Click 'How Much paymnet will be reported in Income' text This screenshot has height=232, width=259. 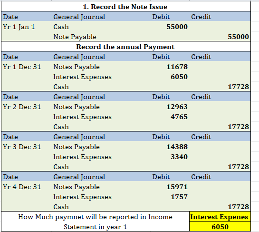point(95,217)
